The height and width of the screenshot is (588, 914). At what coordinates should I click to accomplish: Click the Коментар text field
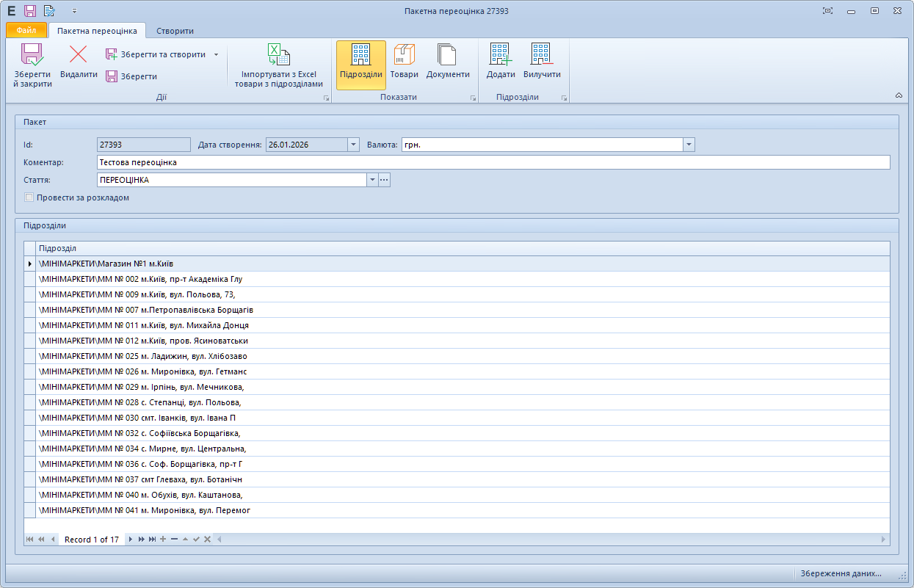492,162
